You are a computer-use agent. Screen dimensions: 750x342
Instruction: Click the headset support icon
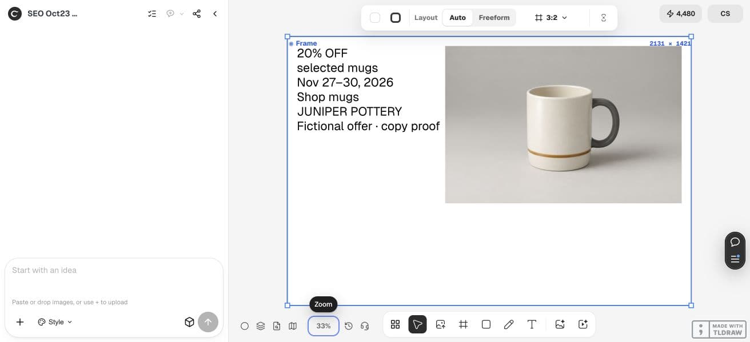(x=365, y=326)
